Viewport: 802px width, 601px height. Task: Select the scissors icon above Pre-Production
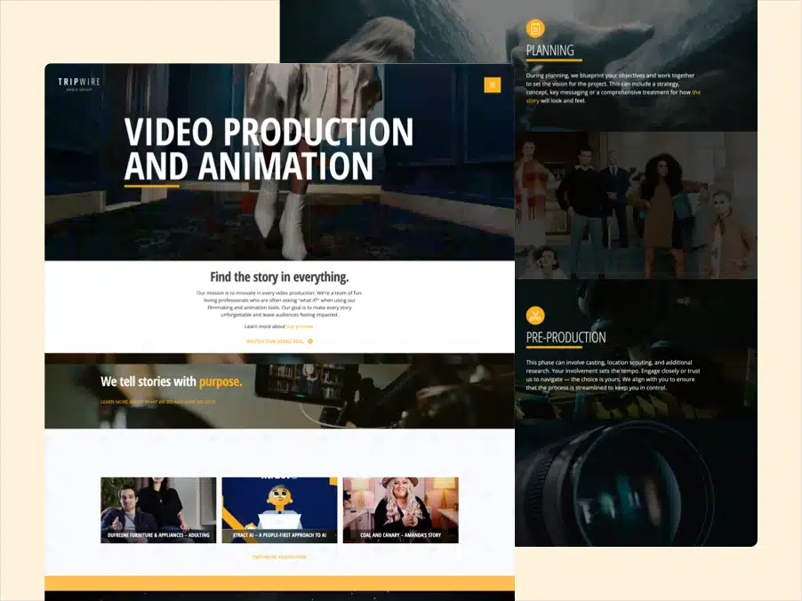click(x=534, y=315)
